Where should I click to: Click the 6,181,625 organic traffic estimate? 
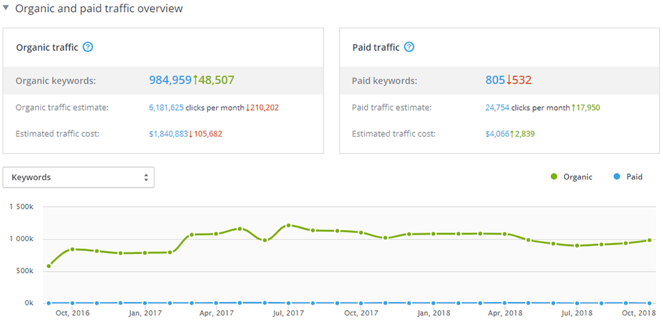[166, 107]
